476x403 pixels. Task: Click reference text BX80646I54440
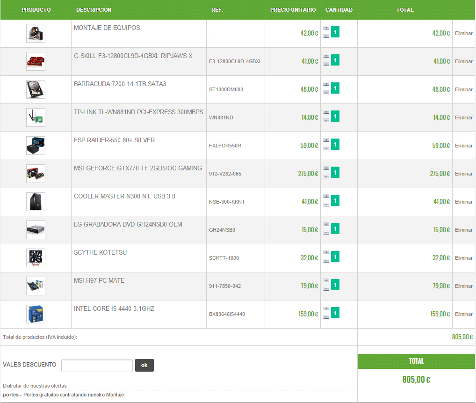pos(227,314)
